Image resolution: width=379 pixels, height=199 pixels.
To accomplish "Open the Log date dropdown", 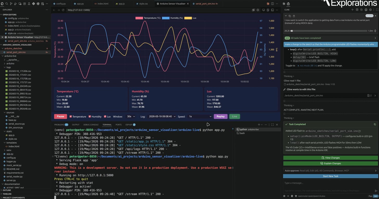I will pos(162,117).
